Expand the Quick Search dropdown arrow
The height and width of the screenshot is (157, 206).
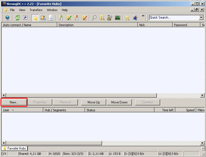pos(201,17)
